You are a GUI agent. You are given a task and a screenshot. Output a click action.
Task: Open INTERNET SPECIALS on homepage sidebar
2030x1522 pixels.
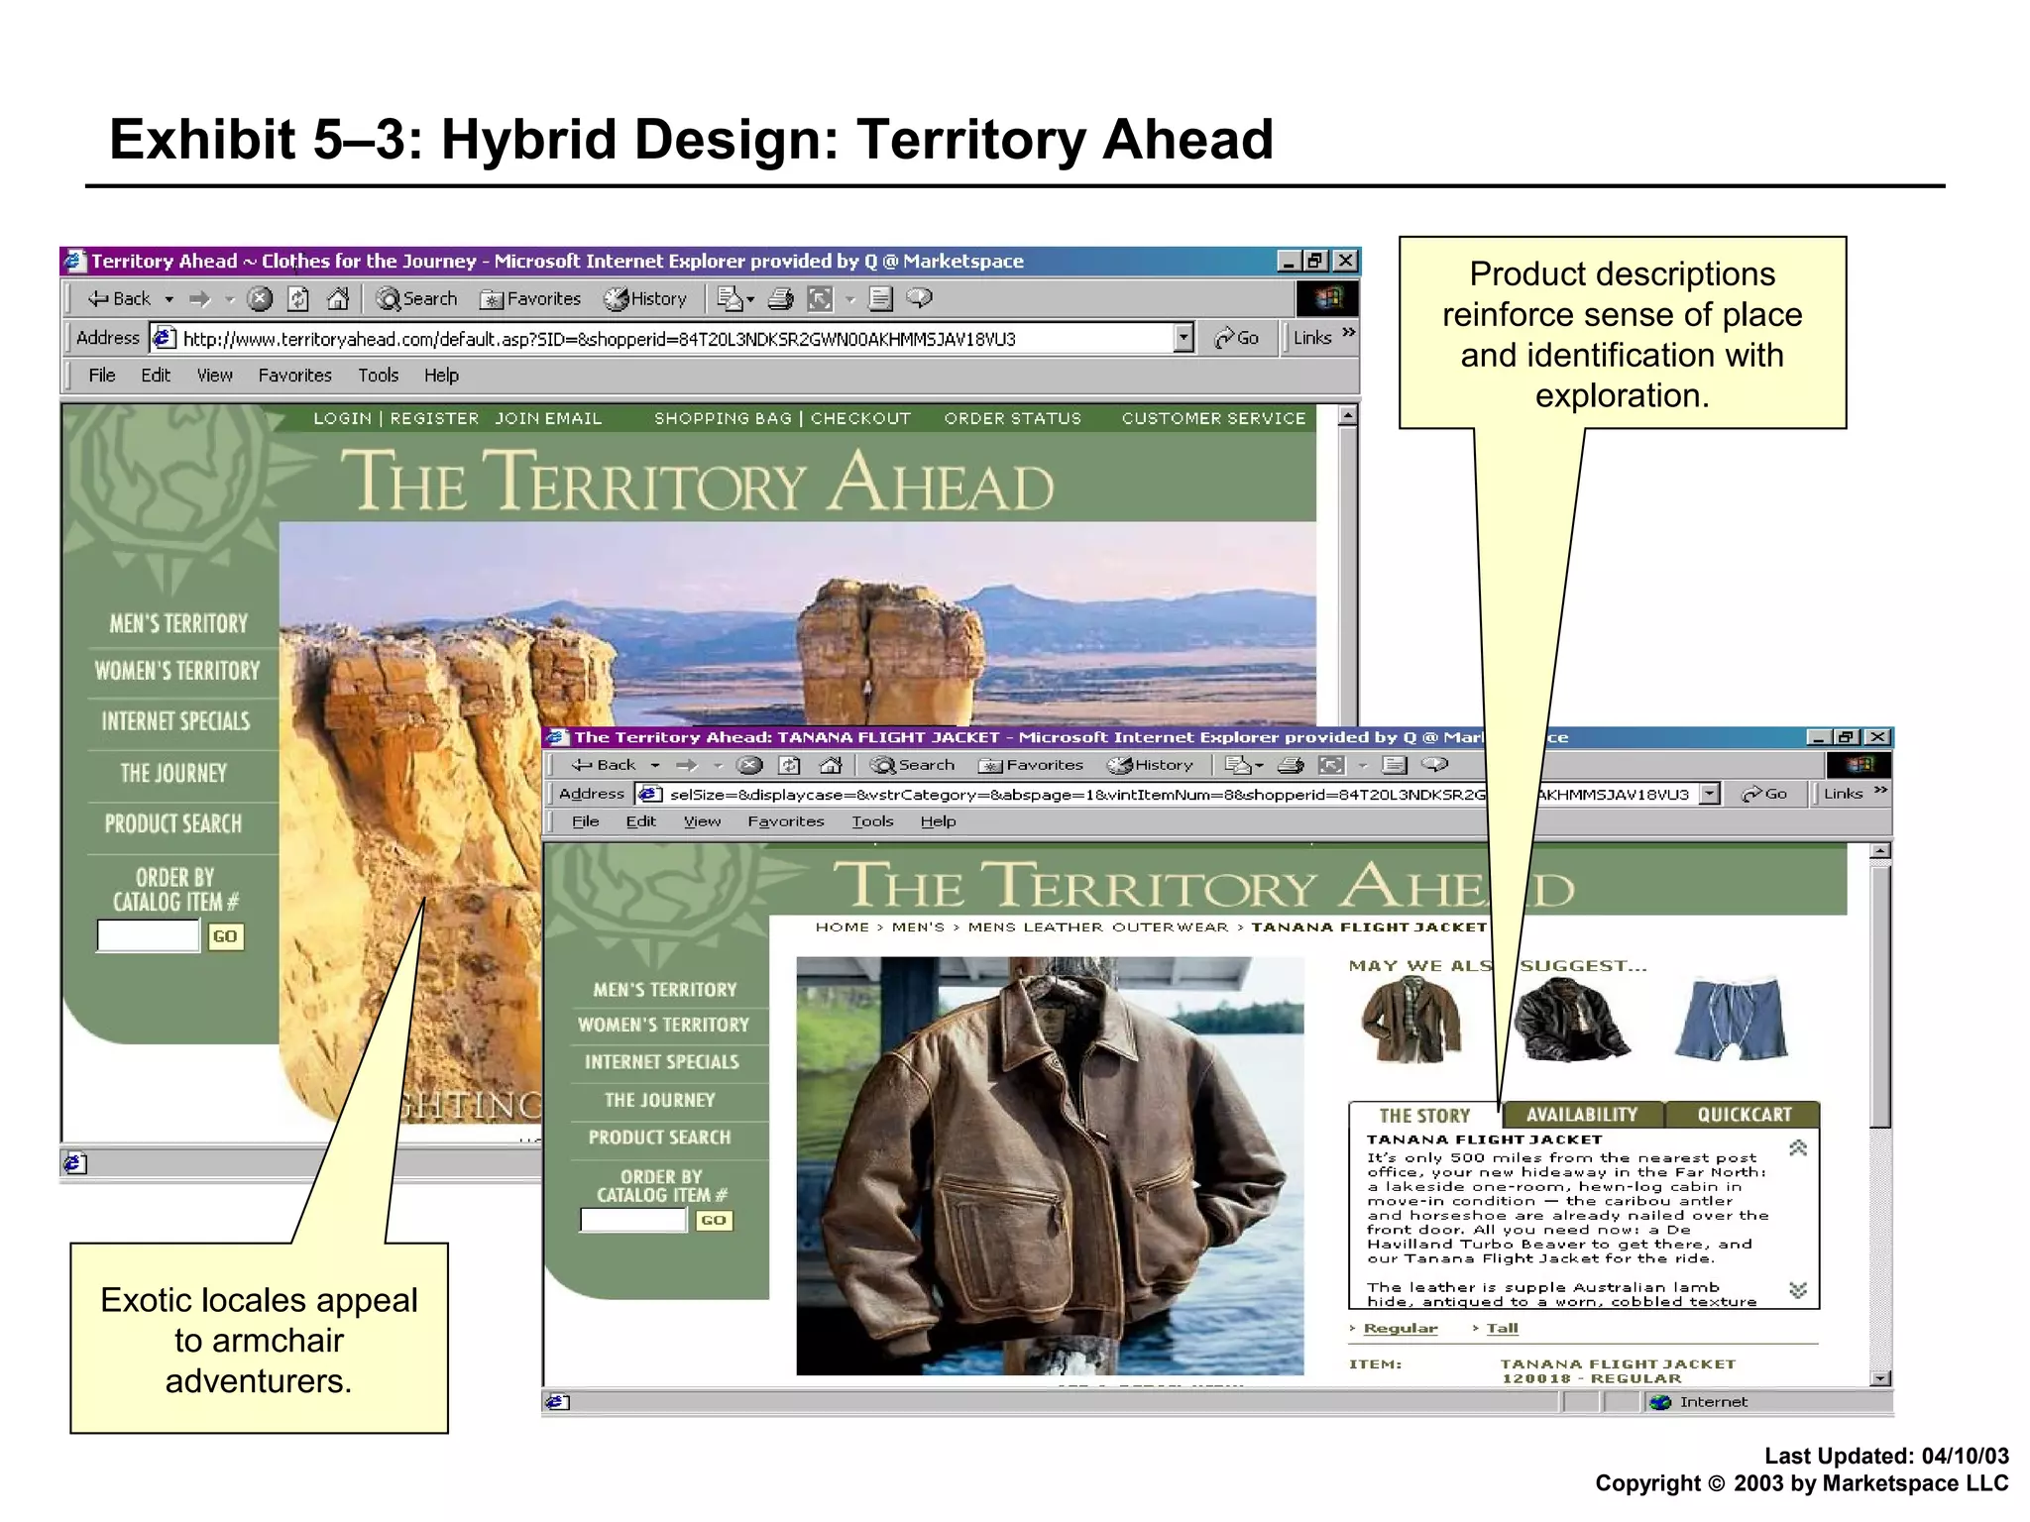click(175, 720)
